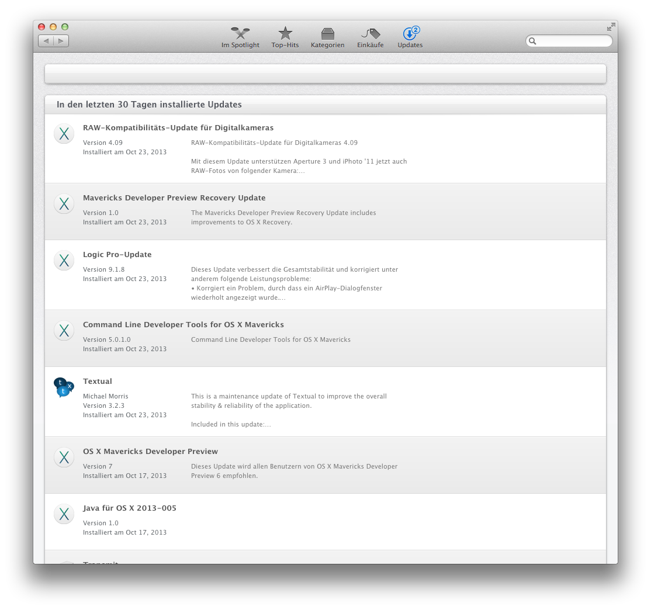
Task: Open the Java für OS X 2013-005 title
Action: [x=130, y=508]
